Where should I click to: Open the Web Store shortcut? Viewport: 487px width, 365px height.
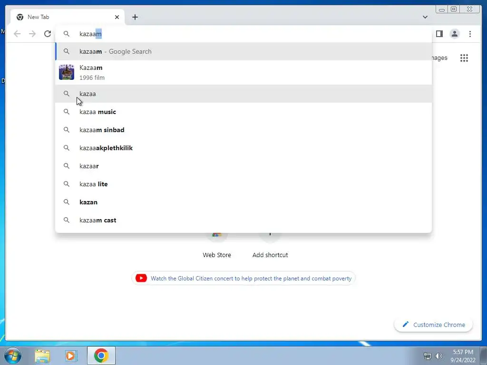(x=217, y=245)
